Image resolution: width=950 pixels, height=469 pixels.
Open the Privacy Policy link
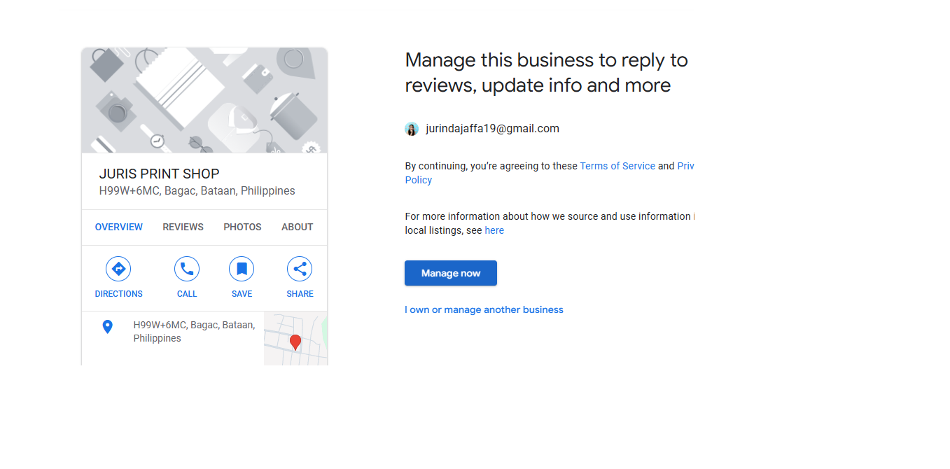click(419, 180)
